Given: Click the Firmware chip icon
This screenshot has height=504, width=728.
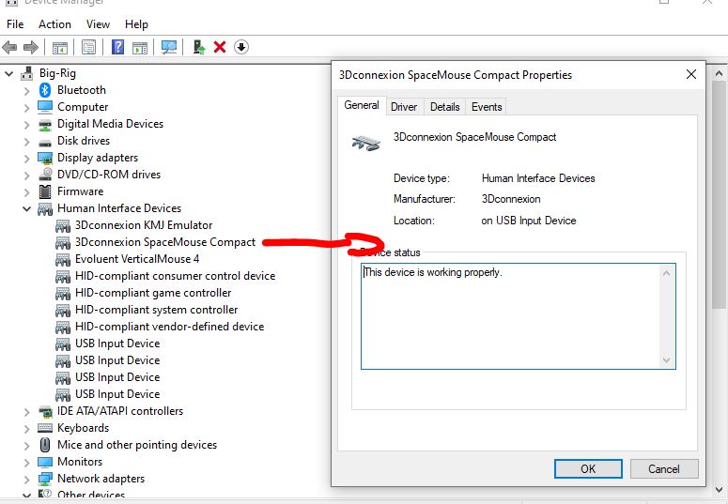Looking at the screenshot, I should point(45,191).
